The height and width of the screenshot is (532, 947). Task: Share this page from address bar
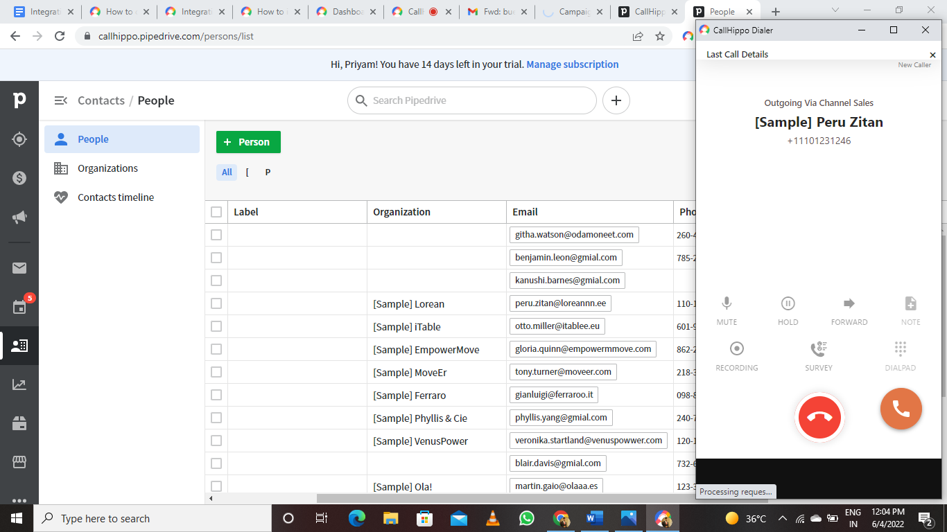tap(637, 36)
